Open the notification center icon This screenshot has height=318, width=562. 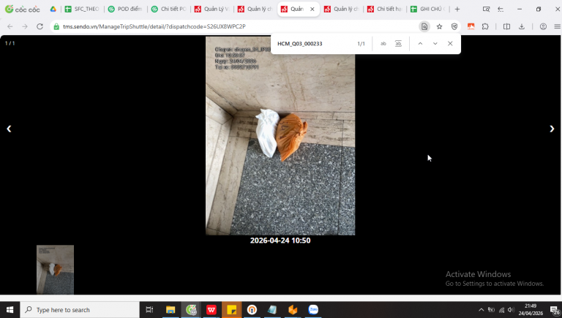click(x=555, y=310)
